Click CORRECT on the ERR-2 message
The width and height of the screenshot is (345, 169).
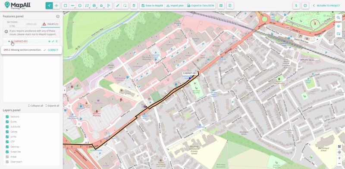[x=51, y=50]
